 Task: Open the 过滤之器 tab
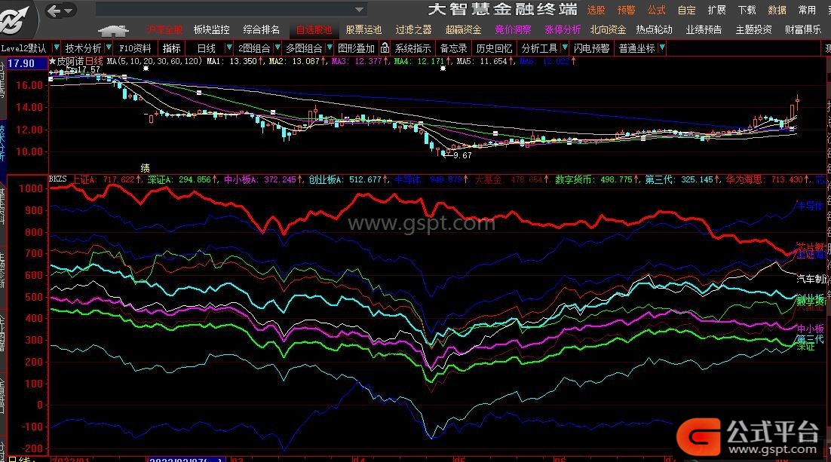pyautogui.click(x=413, y=29)
